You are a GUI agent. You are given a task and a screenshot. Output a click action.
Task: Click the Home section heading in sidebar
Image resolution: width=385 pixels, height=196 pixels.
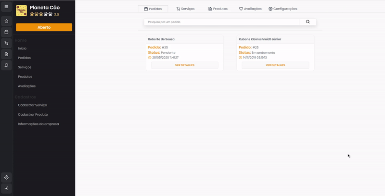21,40
